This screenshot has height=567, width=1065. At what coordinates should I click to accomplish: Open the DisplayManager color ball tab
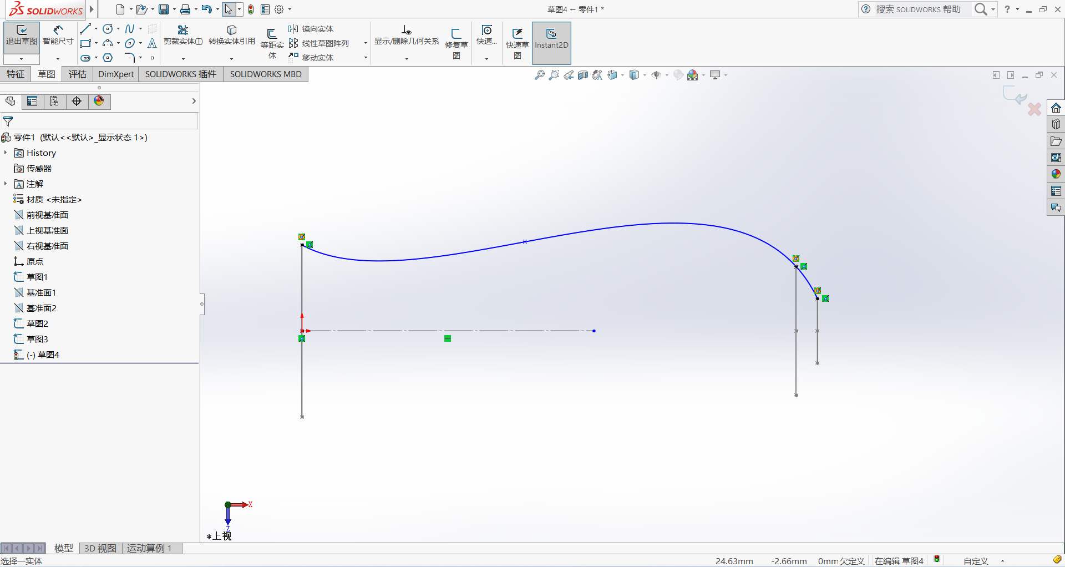tap(99, 101)
